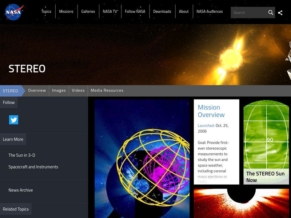Open the News Archive link
291x218 pixels.
(x=21, y=190)
